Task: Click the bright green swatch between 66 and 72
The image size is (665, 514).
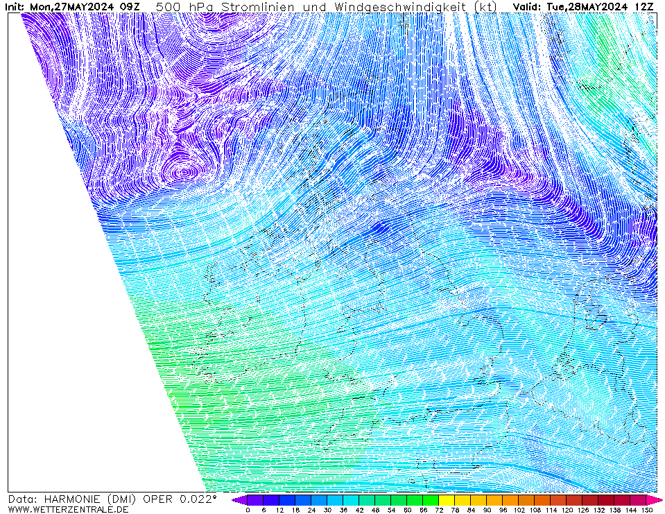Action: point(431,500)
